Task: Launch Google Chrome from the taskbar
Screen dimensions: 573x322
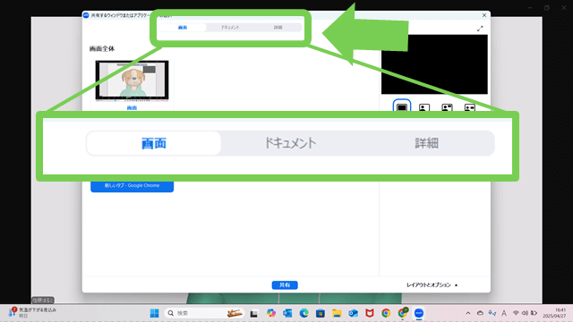Action: 386,313
